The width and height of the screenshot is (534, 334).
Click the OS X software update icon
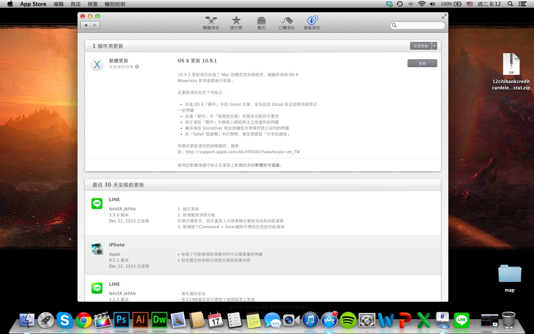pyautogui.click(x=97, y=64)
